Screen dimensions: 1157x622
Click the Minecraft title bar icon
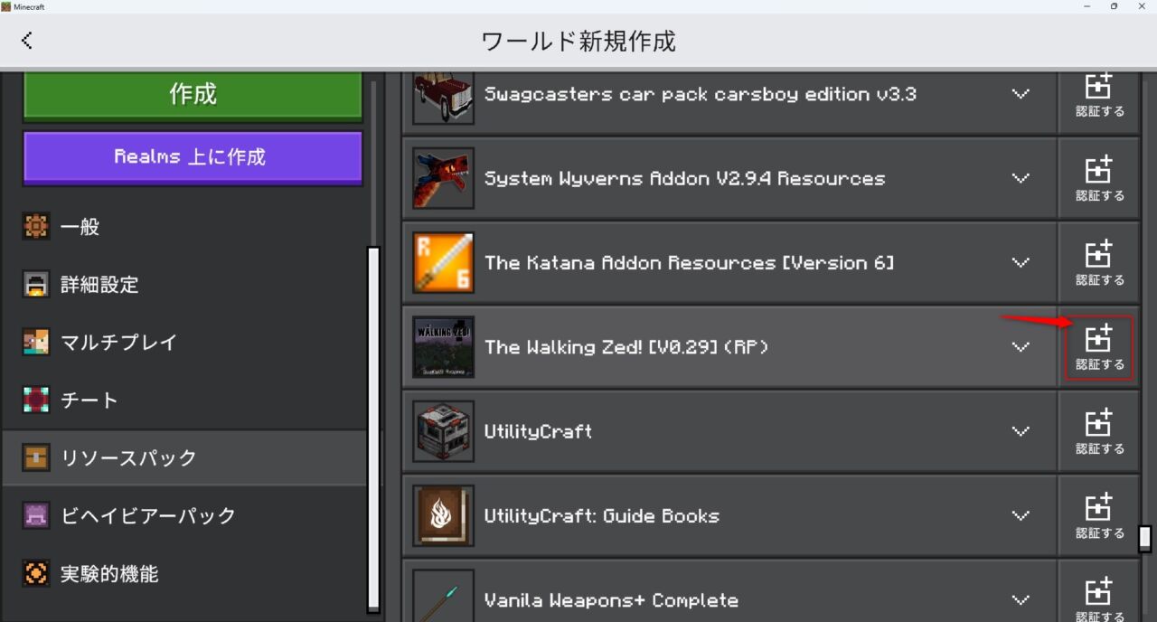tap(6, 6)
